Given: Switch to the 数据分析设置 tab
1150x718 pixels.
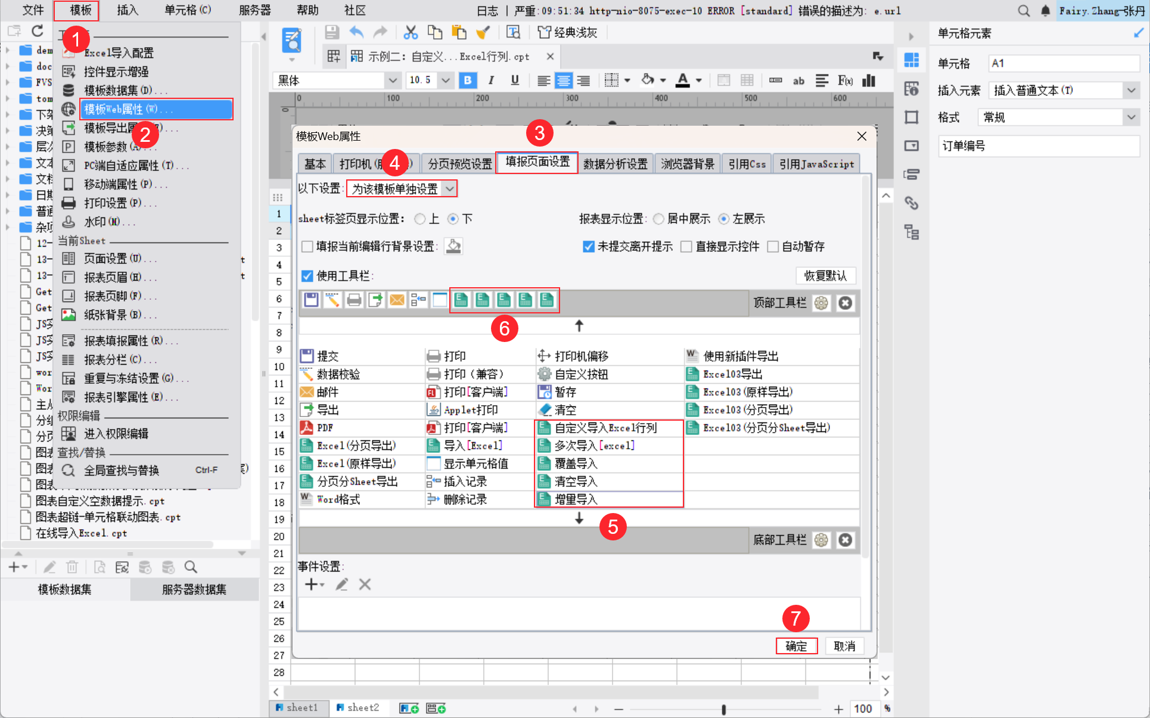Looking at the screenshot, I should pyautogui.click(x=615, y=164).
